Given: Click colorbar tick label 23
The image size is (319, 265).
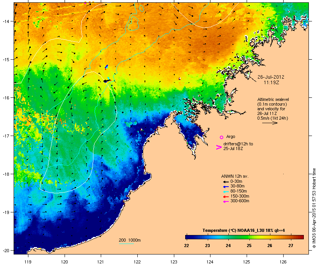Looking at the screenshot, I should click(x=207, y=246).
